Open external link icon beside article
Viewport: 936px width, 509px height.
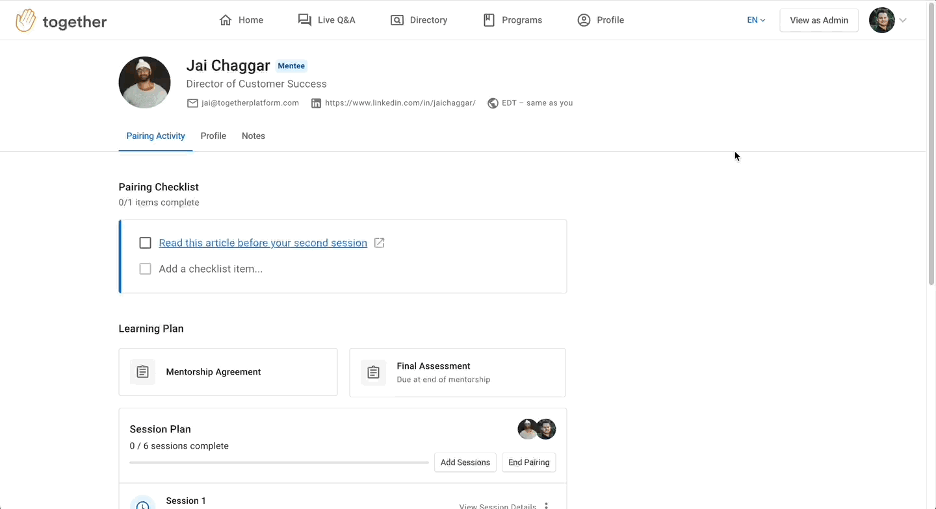[x=380, y=243]
